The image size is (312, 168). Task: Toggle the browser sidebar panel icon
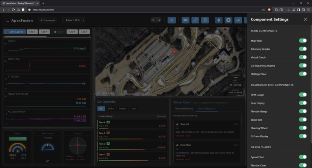[x=299, y=10]
